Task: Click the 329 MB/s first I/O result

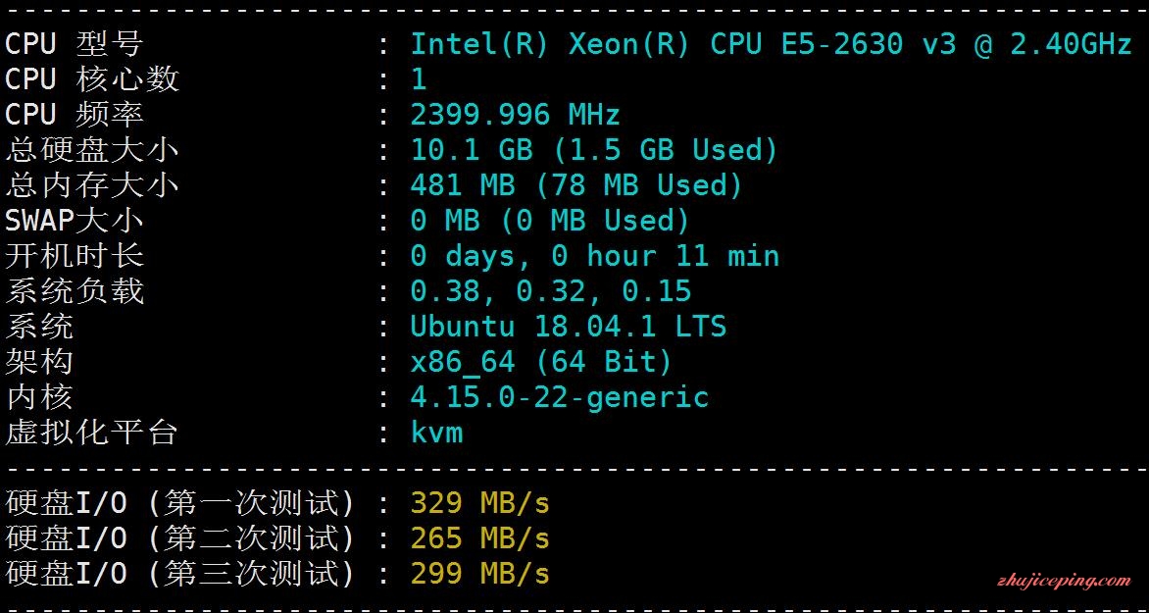Action: click(x=479, y=503)
